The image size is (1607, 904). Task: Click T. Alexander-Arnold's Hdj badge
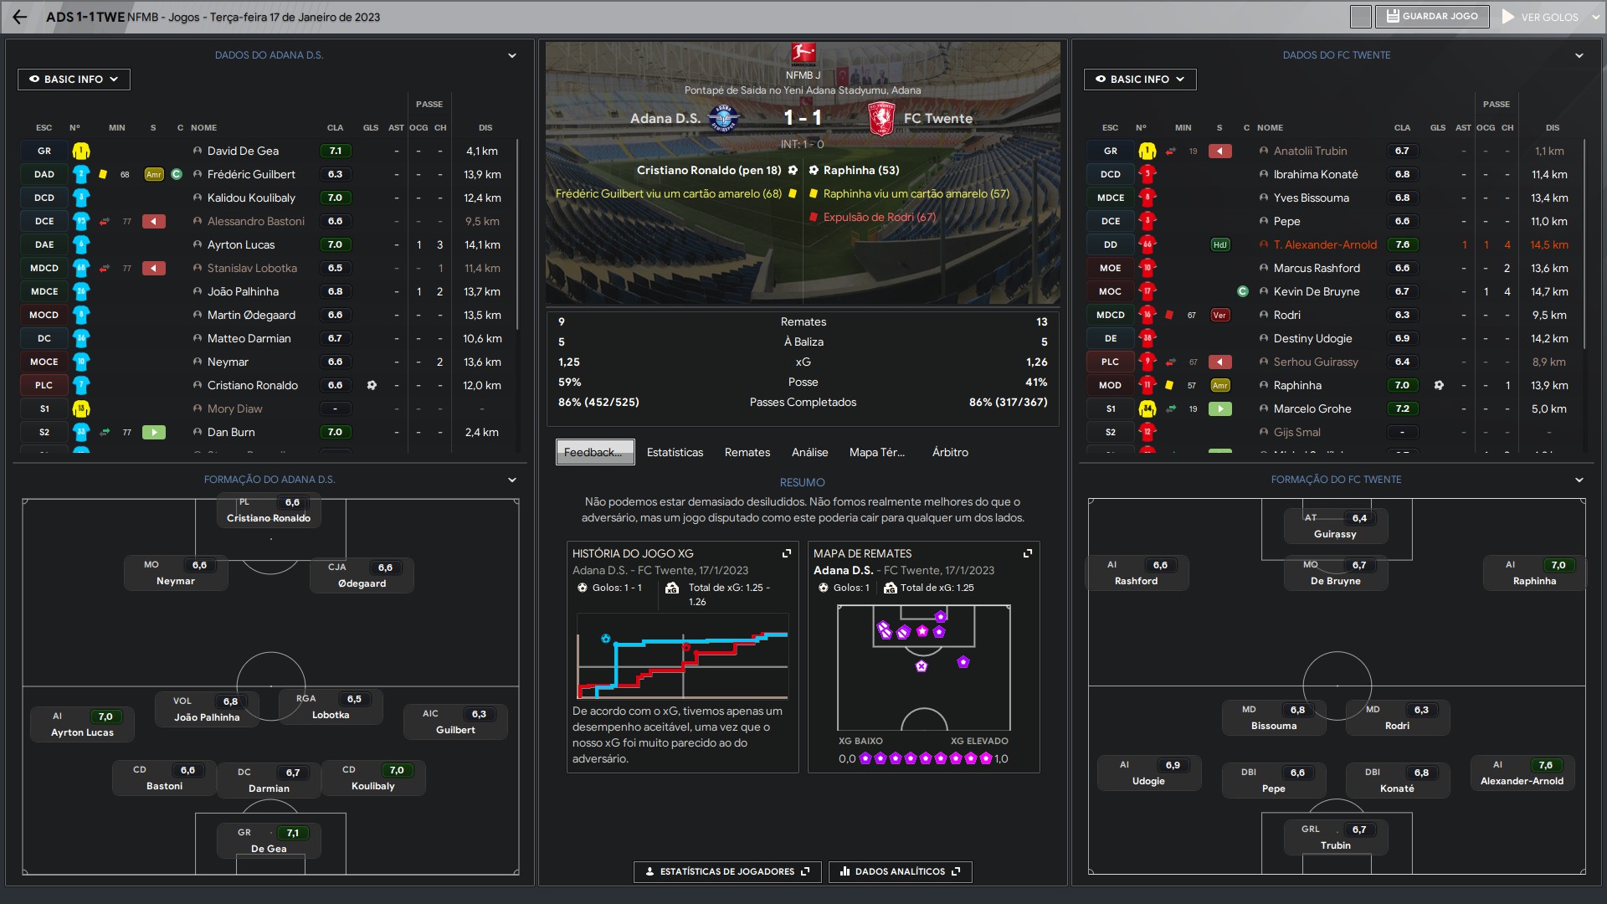[1220, 245]
